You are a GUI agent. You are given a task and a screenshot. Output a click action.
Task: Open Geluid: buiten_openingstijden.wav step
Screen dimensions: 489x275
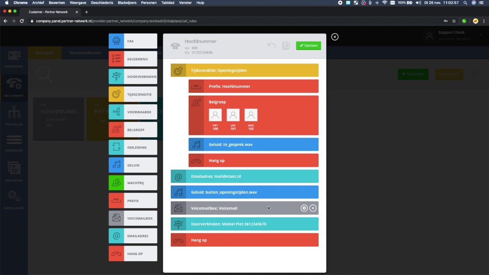coord(244,192)
